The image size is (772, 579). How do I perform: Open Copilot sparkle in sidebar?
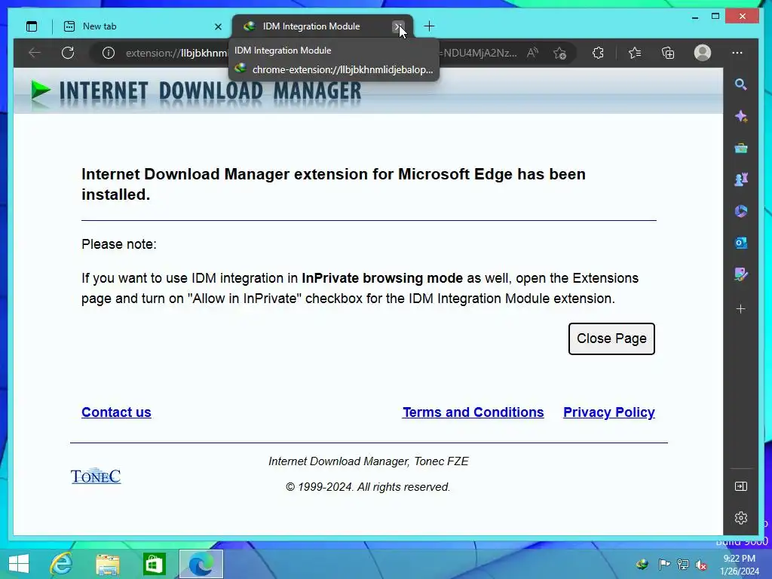[x=741, y=116]
